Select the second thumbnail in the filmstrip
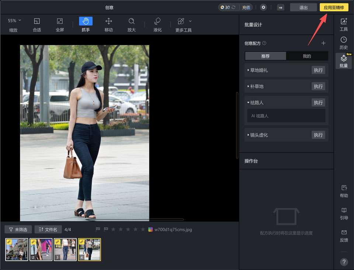 (x=41, y=250)
